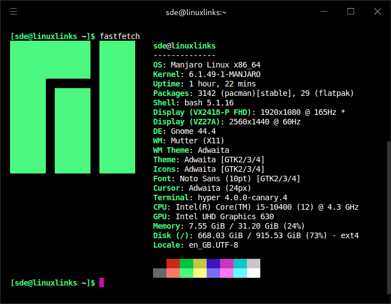Click the white swatch in the bottom row
Image resolution: width=391 pixels, height=304 pixels.
pyautogui.click(x=254, y=273)
